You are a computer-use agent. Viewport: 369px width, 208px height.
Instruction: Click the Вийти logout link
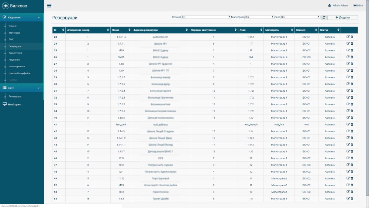358,6
